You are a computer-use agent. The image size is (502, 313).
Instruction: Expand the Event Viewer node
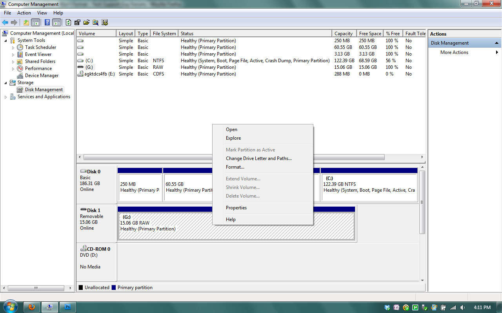[13, 54]
